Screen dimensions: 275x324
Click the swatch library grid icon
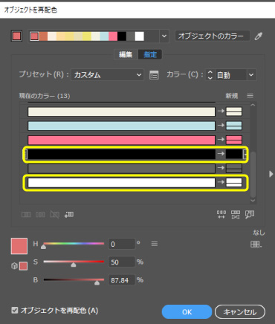click(x=256, y=244)
